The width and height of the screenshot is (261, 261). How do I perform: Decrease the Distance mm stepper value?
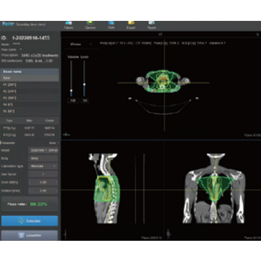point(30,191)
